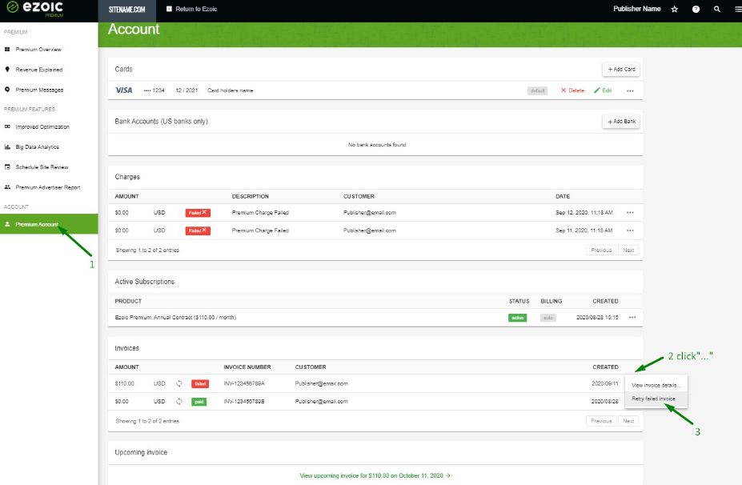Delete the Visa card ending 1234
Viewport: 742px width, 485px height.
pos(572,90)
